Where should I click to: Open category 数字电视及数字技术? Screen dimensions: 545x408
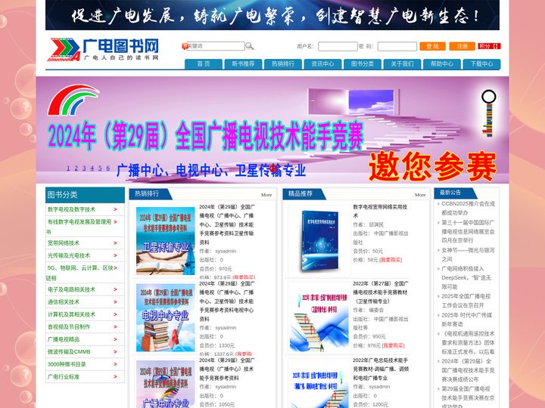pos(71,209)
